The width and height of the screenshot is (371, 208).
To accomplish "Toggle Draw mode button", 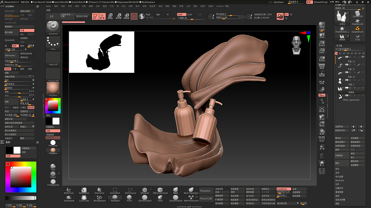I will [102, 16].
